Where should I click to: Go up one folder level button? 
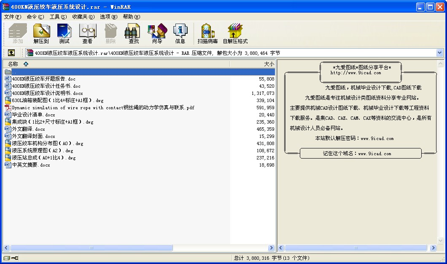pyautogui.click(x=11, y=53)
